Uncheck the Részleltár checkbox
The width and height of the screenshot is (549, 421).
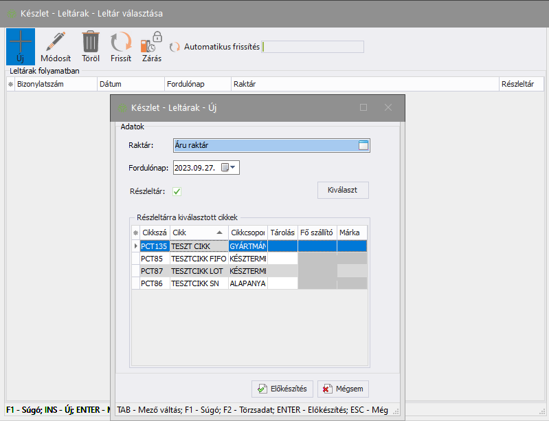177,191
